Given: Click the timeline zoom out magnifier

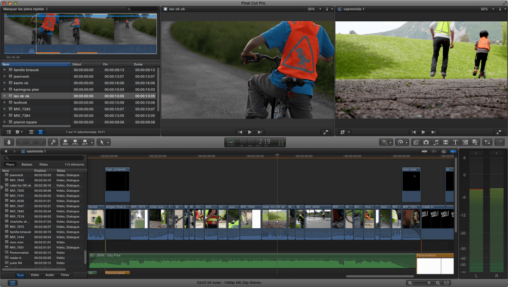Looking at the screenshot, I should pos(410,283).
